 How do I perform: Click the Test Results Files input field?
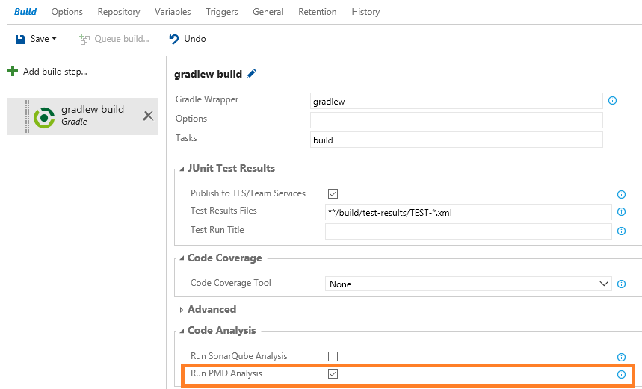[468, 212]
